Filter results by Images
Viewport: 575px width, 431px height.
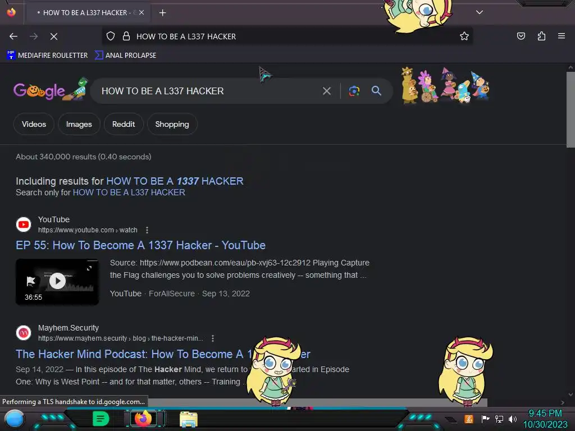tap(79, 124)
